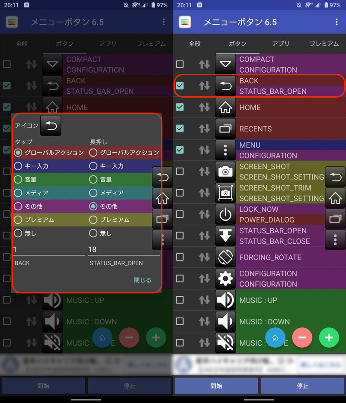Tap the CONFIGURATION gear icon in list
This screenshot has width=346, height=403.
(225, 279)
